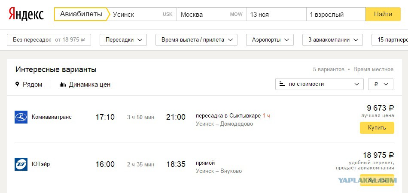408x193 pixels.
Task: Buy the 18 975 ₽ UTair ticket
Action: (x=377, y=180)
